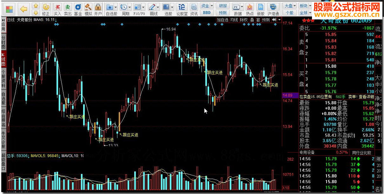Toggle the 叠 overlay option
The height and width of the screenshot is (194, 384).
(x=252, y=20)
